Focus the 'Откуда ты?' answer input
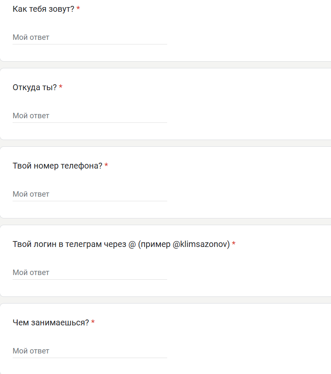 click(x=90, y=116)
